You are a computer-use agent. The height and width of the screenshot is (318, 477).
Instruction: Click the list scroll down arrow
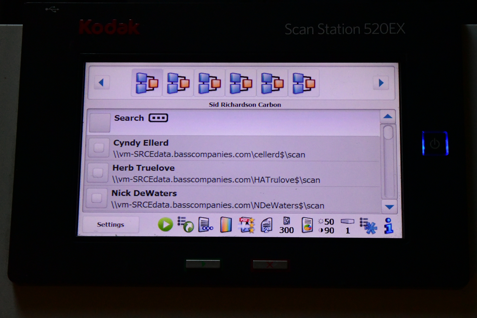389,207
